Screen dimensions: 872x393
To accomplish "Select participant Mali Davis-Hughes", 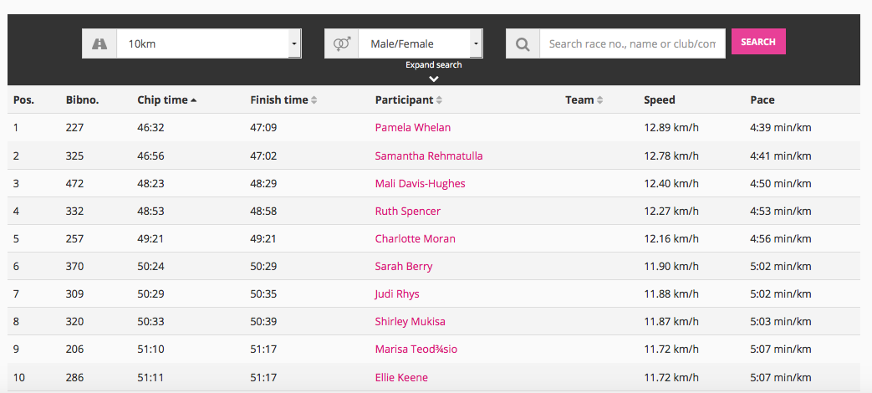I will click(420, 183).
